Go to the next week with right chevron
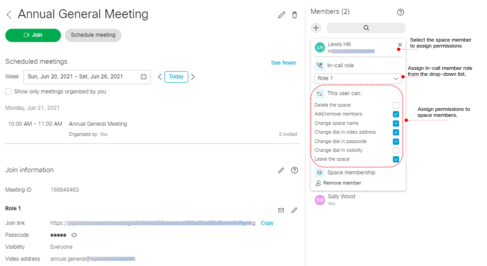This screenshot has width=487, height=266. (x=193, y=77)
